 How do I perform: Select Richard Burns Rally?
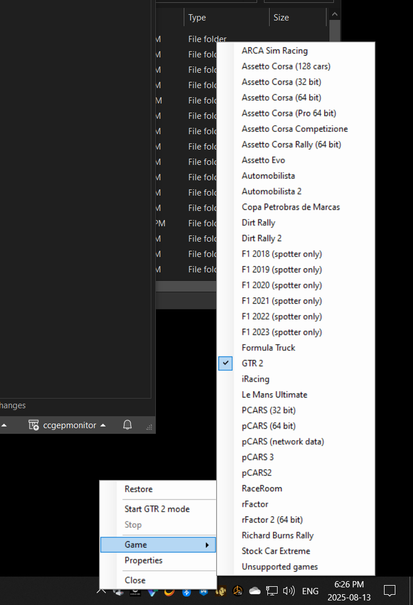[x=296, y=536]
